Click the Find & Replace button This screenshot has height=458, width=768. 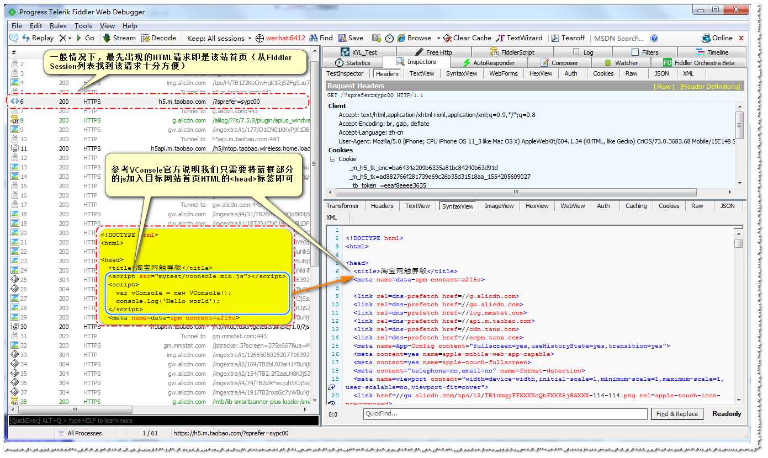click(x=677, y=414)
